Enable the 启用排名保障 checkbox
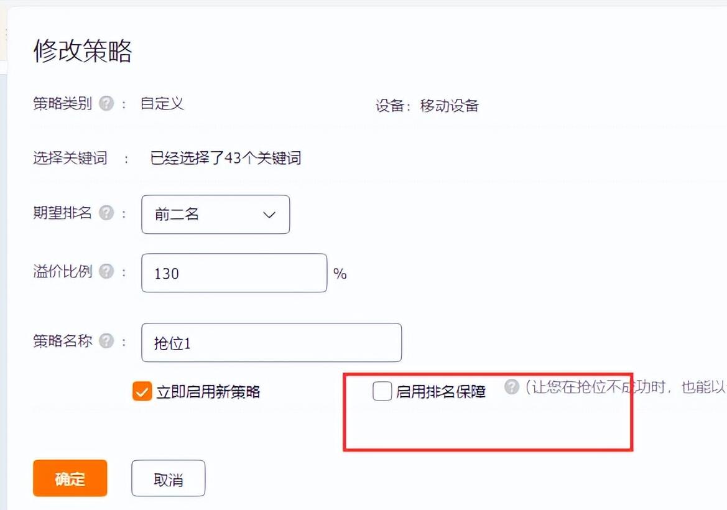727x510 pixels. click(x=382, y=391)
